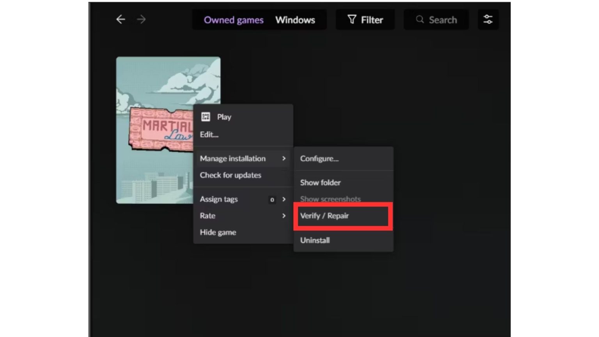
Task: Click the Play gamepad icon
Action: pos(205,117)
